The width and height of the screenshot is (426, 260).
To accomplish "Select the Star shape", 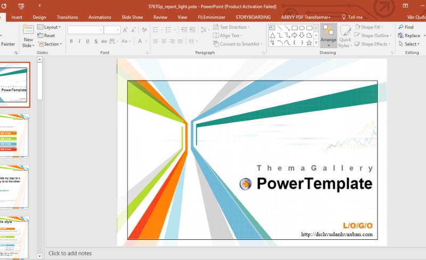I will click(309, 43).
